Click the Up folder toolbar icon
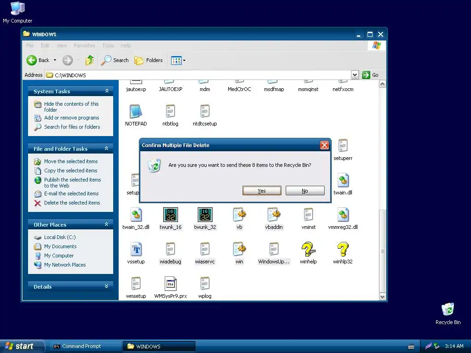Screen dimensions: 471x353 tap(89, 60)
